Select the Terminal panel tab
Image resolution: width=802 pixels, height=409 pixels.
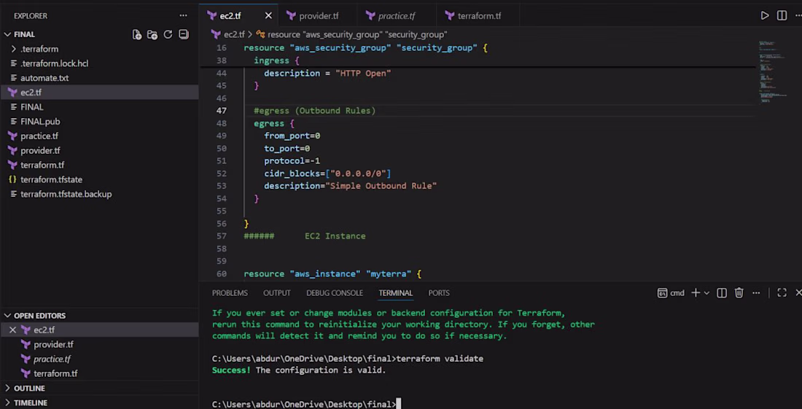(x=395, y=293)
